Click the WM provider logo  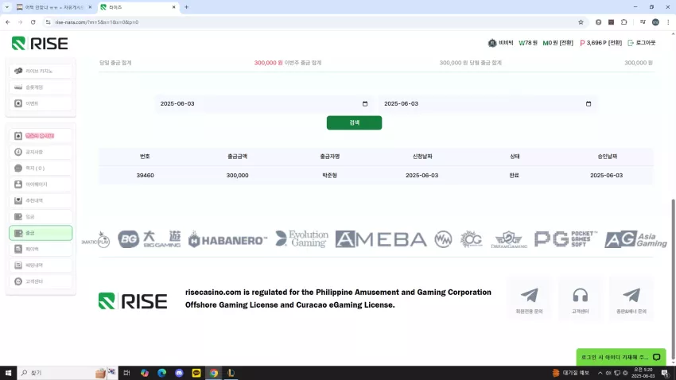443,239
